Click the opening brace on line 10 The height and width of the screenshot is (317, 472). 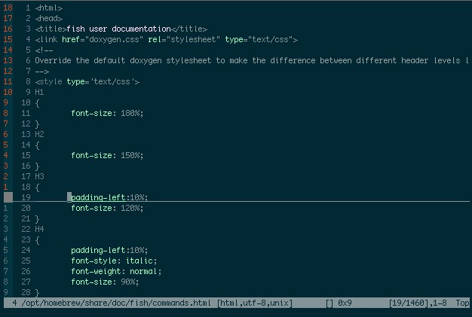38,103
